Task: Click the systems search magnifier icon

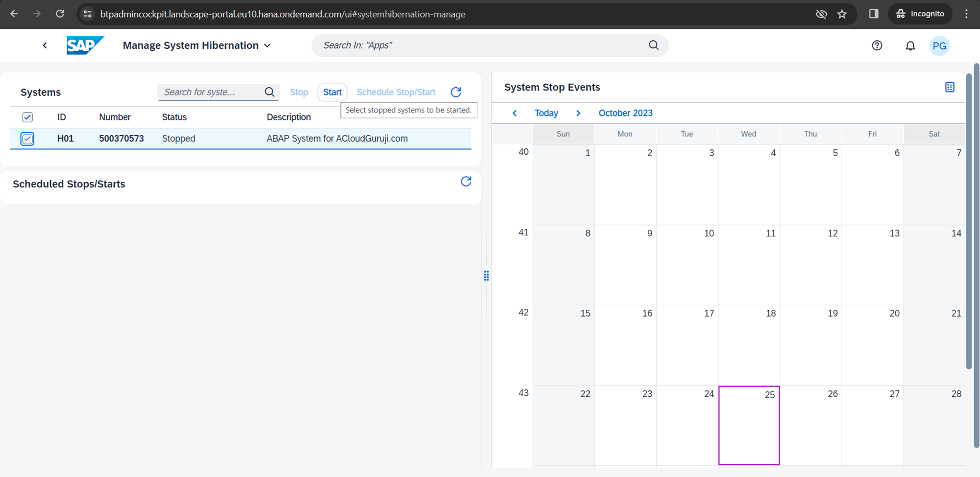Action: pyautogui.click(x=269, y=92)
